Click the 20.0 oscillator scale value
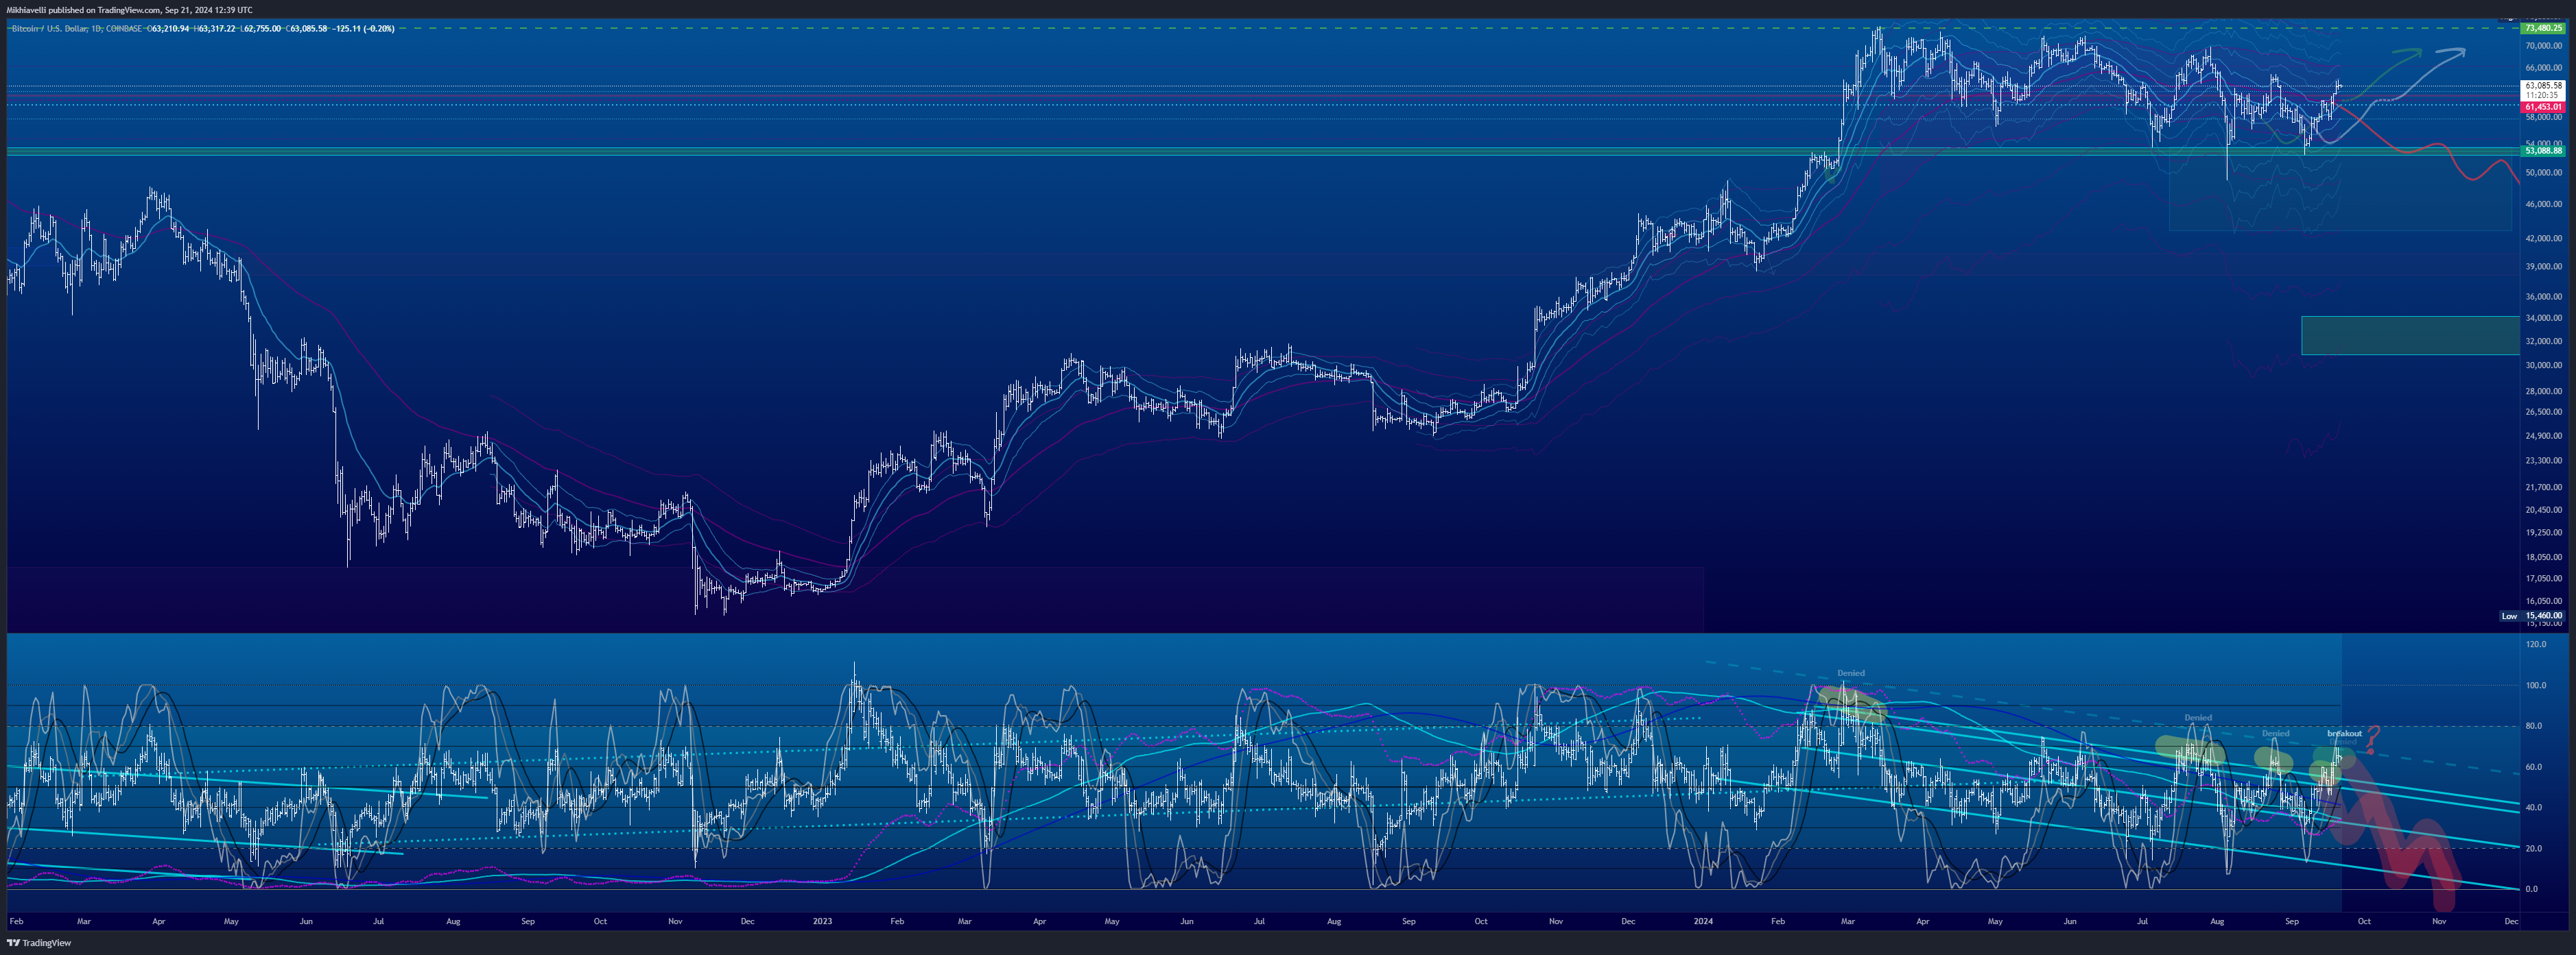This screenshot has height=955, width=2576. [2535, 848]
